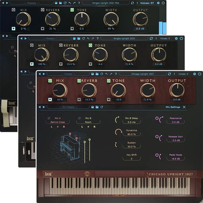The width and height of the screenshot is (203, 203).
Task: Settings gear in Ningbo Upright 2021 Felt window
Action: 158,3
